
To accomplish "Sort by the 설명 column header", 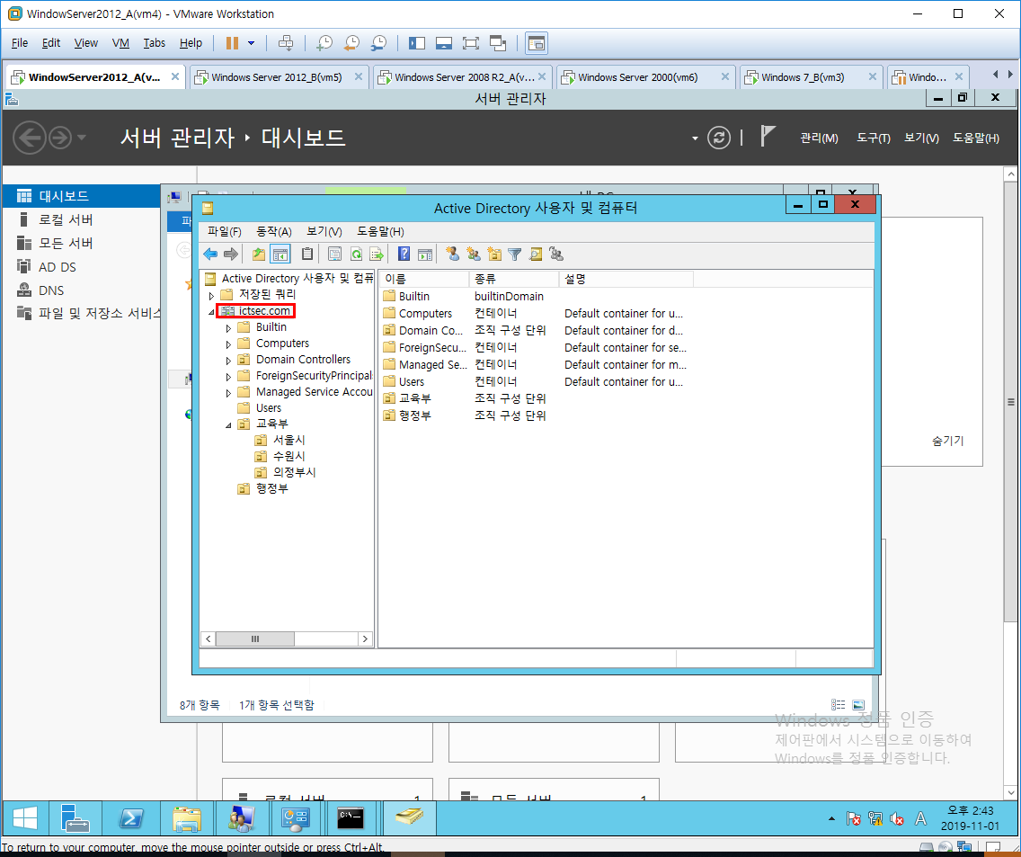I will coord(626,279).
